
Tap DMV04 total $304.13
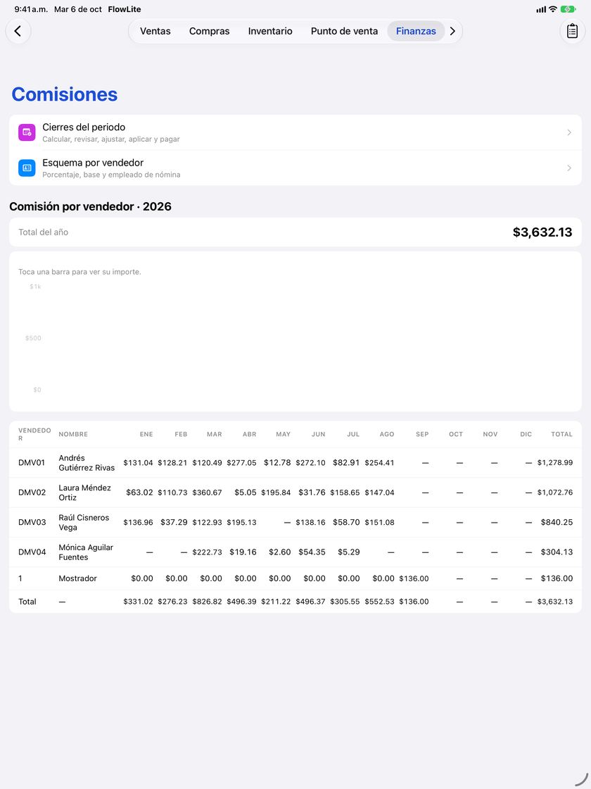coord(557,552)
